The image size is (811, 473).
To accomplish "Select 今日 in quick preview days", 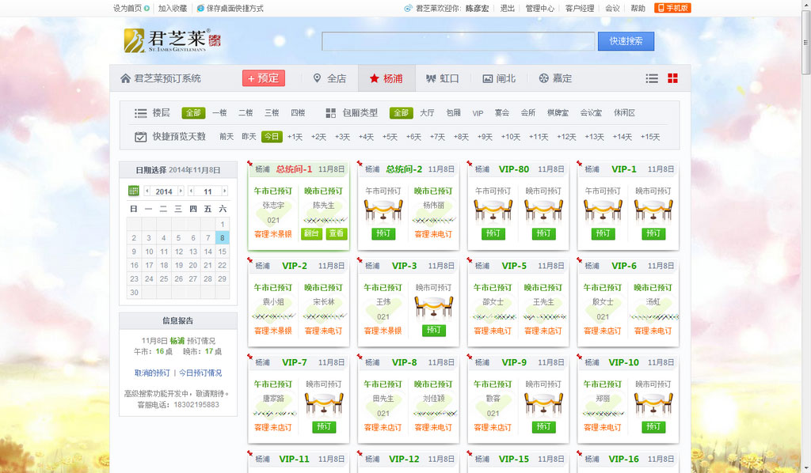I will coord(272,136).
